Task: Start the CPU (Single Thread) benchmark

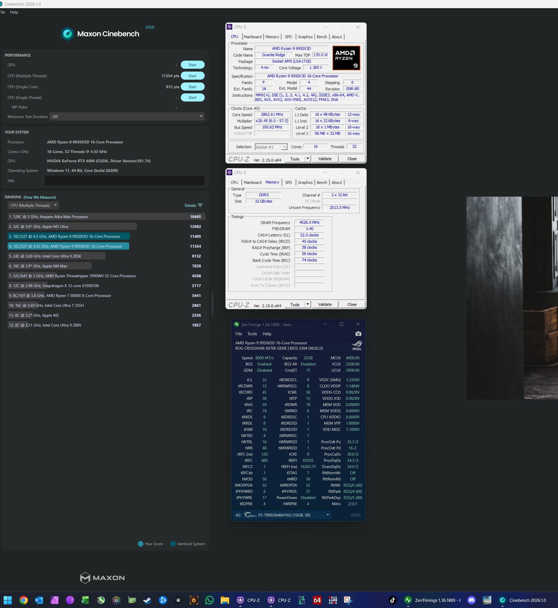Action: pos(192,97)
